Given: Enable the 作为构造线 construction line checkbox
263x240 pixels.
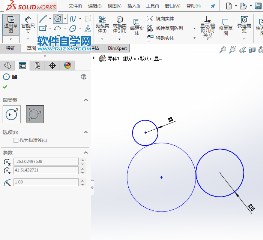Looking at the screenshot, I should [16, 140].
